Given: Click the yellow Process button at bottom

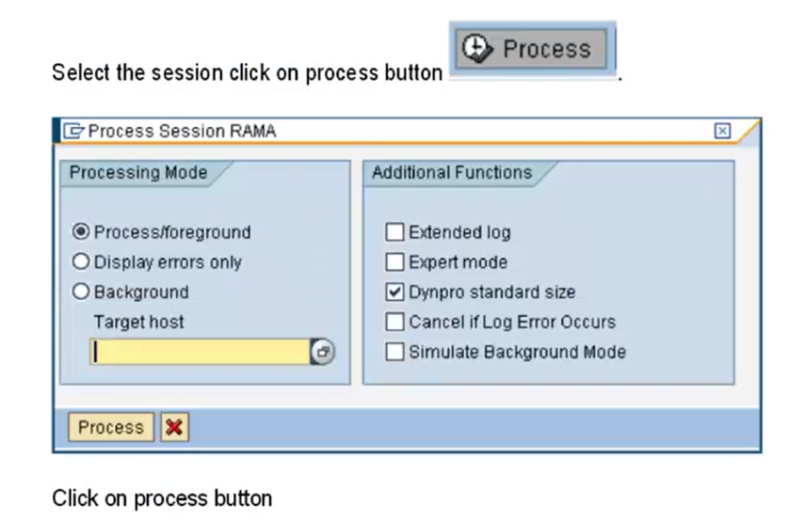Looking at the screenshot, I should coord(111,427).
